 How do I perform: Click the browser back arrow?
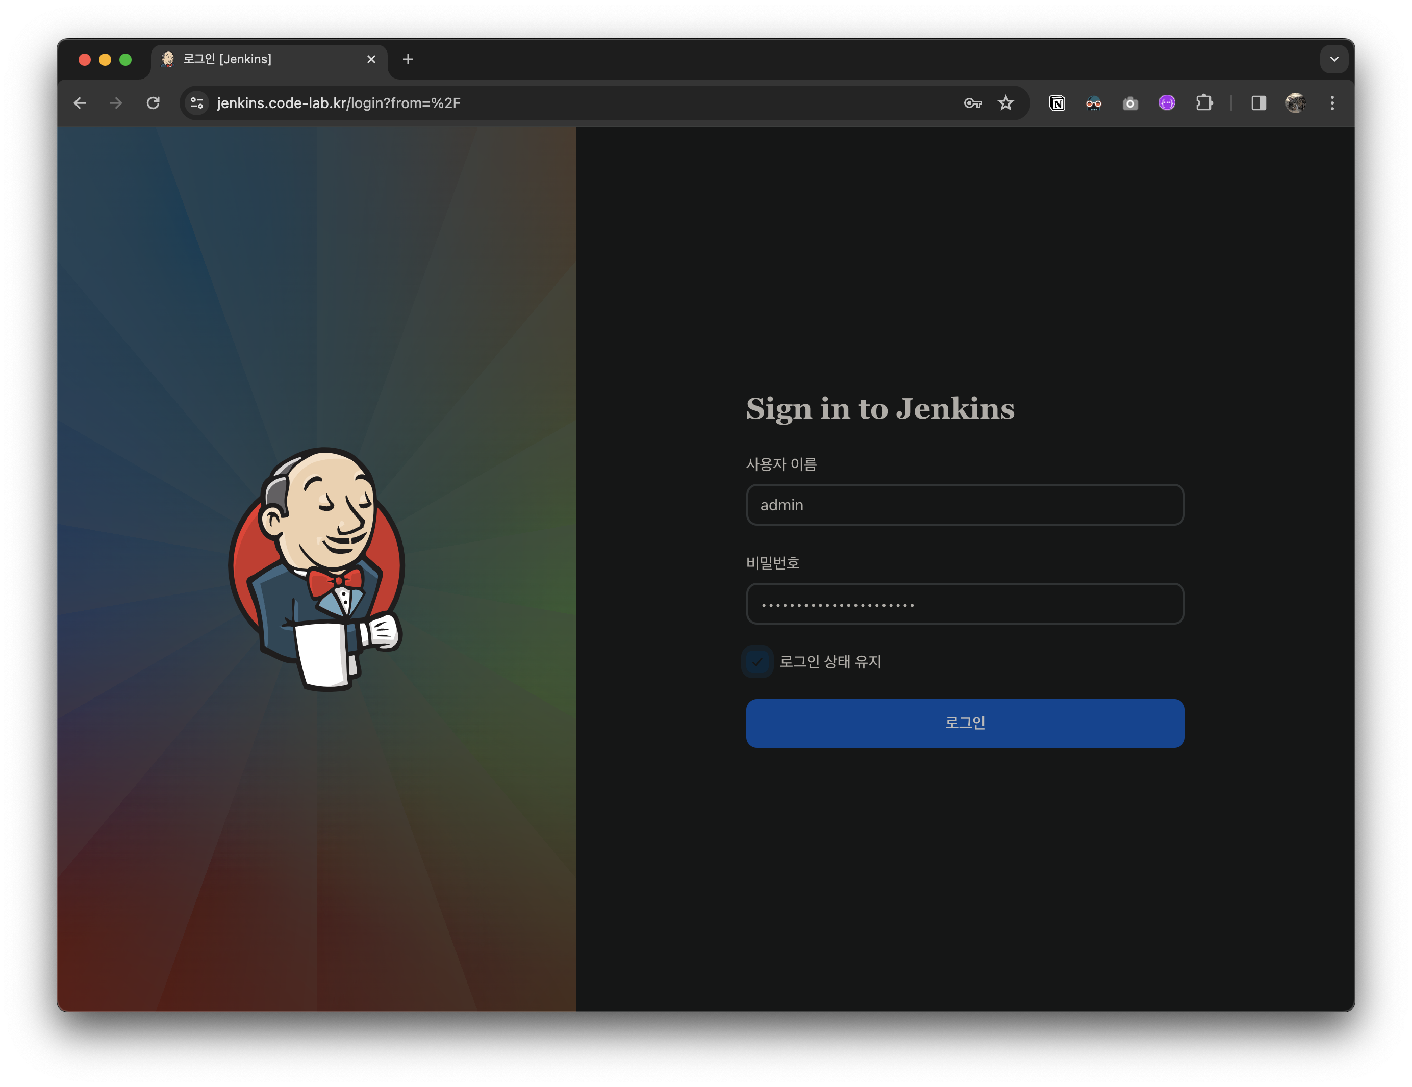(x=80, y=103)
